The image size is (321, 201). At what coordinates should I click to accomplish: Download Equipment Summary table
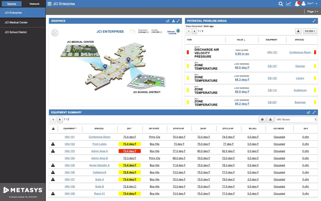[x=270, y=120]
